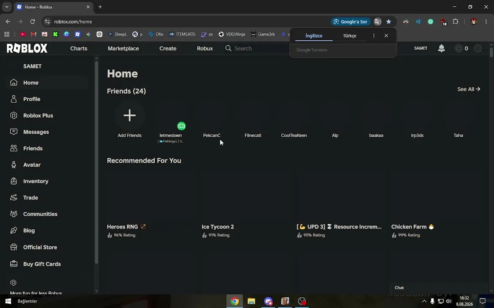Screen dimensions: 494x308
Task: Open the DeepL bookmark
Action: (117, 34)
